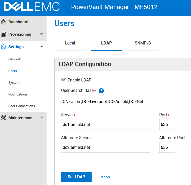Focus the Alternate Server input field
The image size is (191, 185).
coord(105,147)
